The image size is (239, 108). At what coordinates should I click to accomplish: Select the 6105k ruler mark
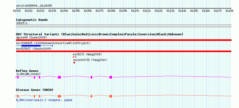click(x=76, y=11)
